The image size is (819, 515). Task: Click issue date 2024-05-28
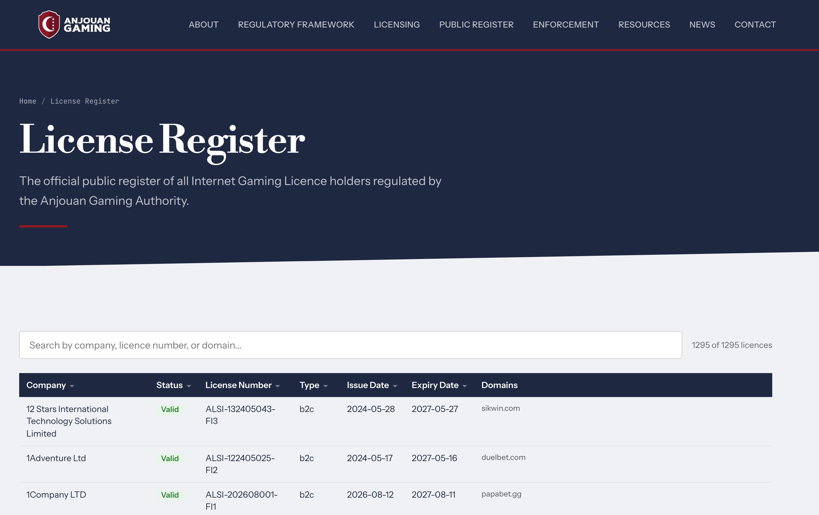click(371, 409)
